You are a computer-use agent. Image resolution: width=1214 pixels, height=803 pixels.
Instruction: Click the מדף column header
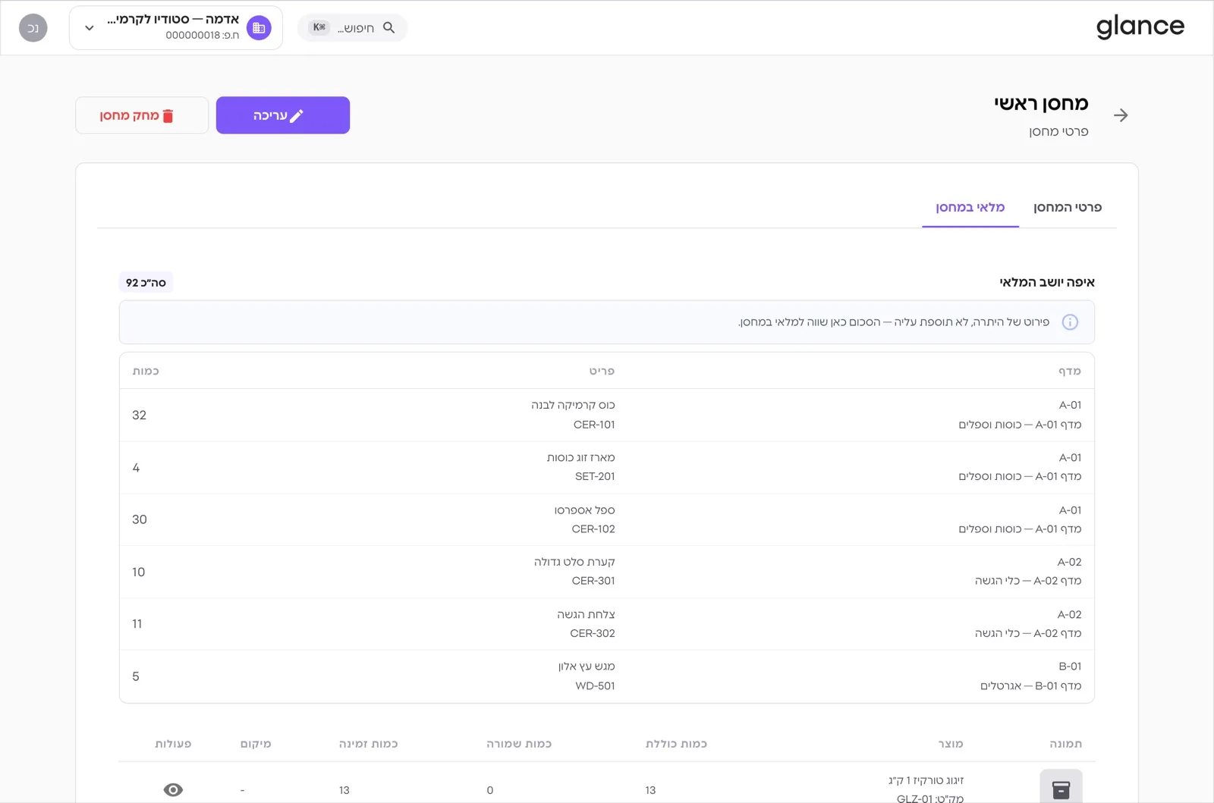click(x=1070, y=371)
